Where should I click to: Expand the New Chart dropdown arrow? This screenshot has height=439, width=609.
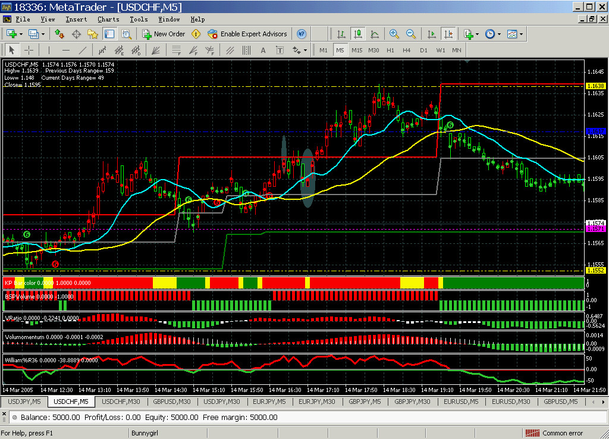[x=21, y=34]
